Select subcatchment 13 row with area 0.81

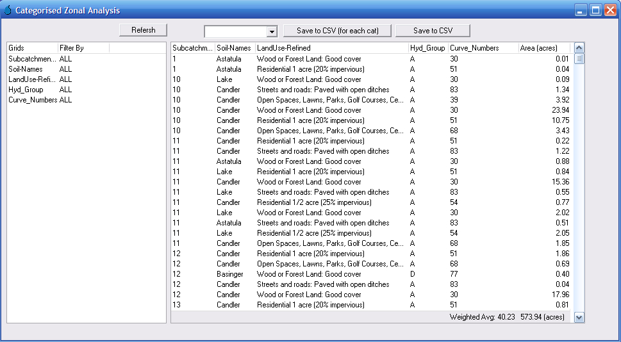[371, 305]
